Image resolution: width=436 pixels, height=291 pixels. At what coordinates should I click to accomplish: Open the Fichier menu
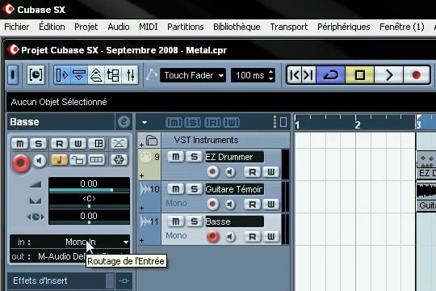[17, 27]
